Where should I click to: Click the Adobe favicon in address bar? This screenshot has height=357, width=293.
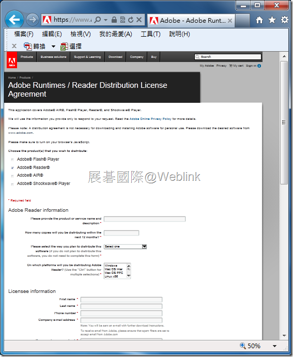tap(47, 20)
